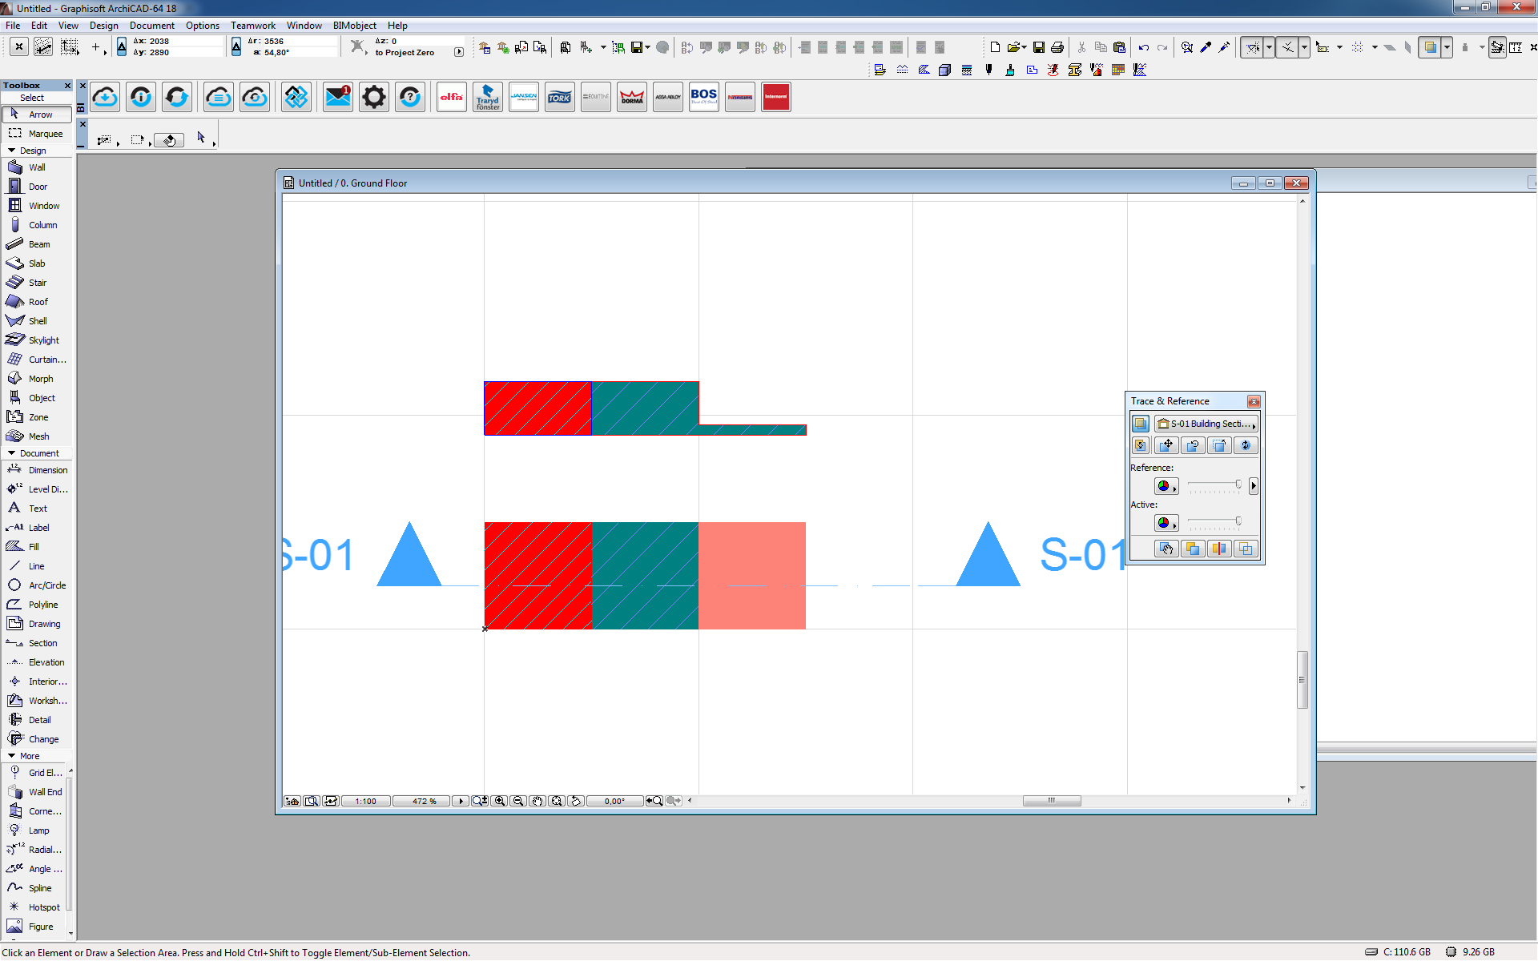The image size is (1538, 961).
Task: Click Rotate Reference icon in Trace panel
Action: [x=1193, y=445]
